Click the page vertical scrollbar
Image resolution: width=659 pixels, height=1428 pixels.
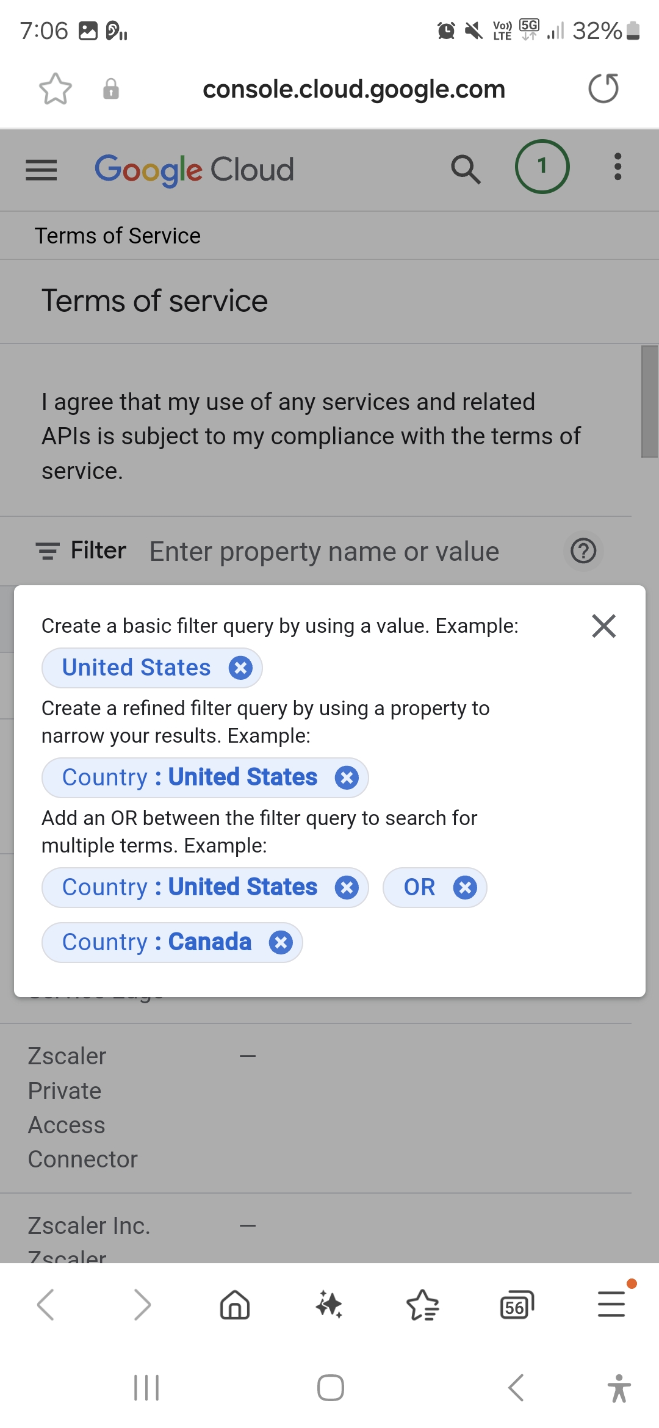(649, 402)
